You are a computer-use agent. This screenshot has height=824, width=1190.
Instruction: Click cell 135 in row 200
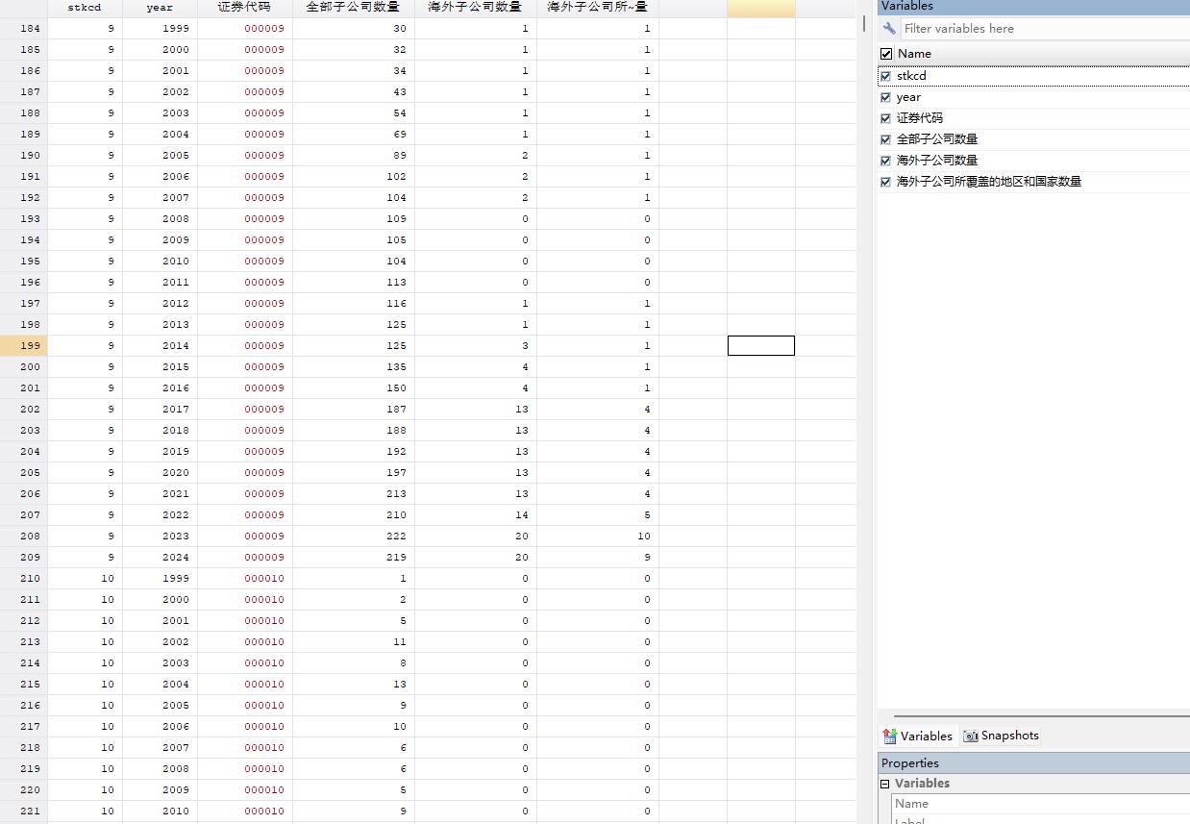(x=354, y=367)
